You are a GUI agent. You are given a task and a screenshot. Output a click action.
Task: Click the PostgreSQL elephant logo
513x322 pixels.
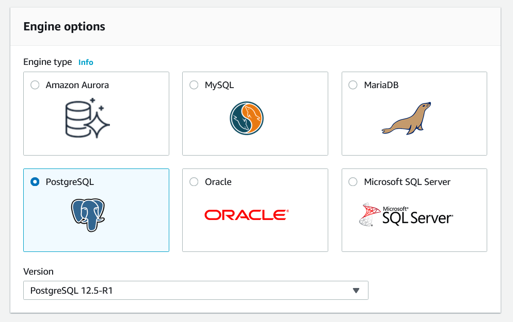(88, 215)
